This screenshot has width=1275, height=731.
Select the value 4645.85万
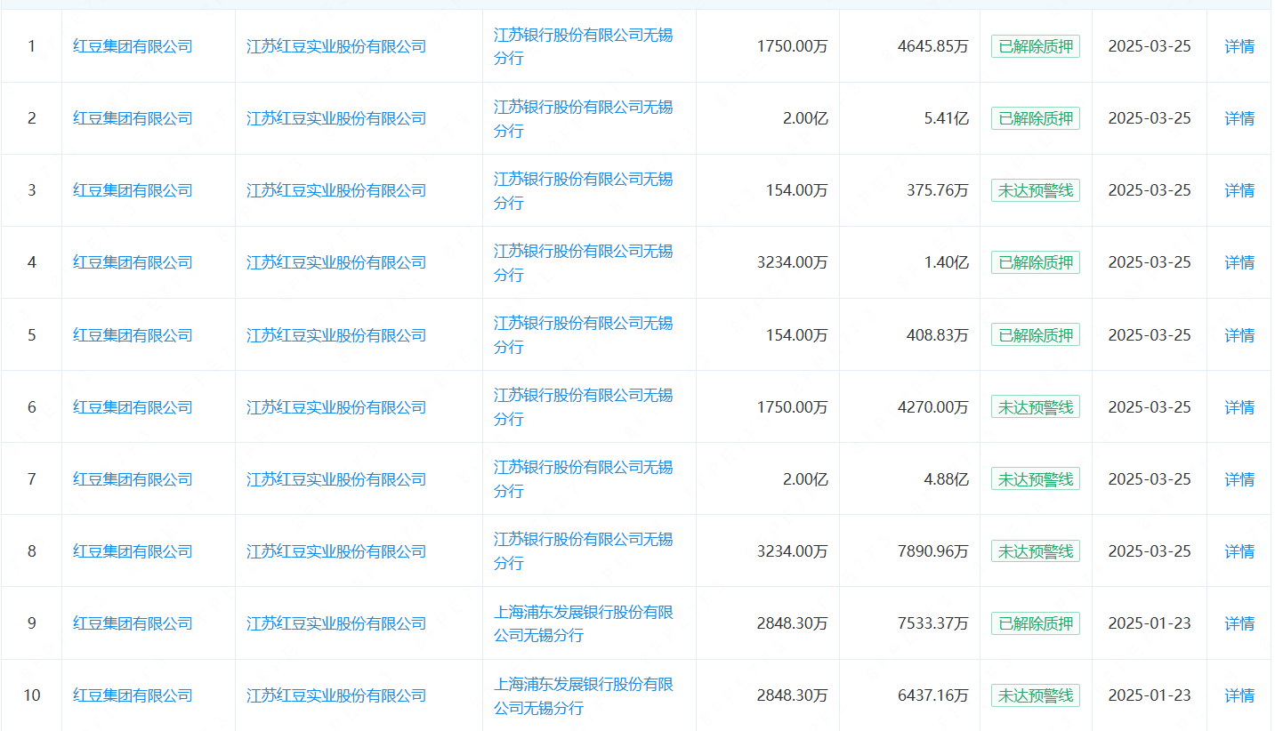(933, 46)
